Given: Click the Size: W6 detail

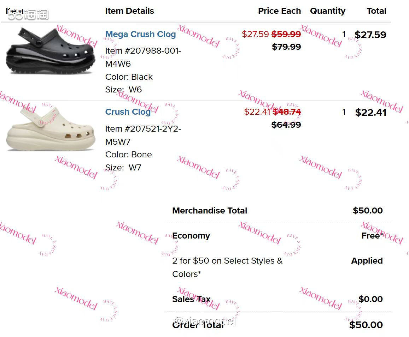Looking at the screenshot, I should pos(123,90).
